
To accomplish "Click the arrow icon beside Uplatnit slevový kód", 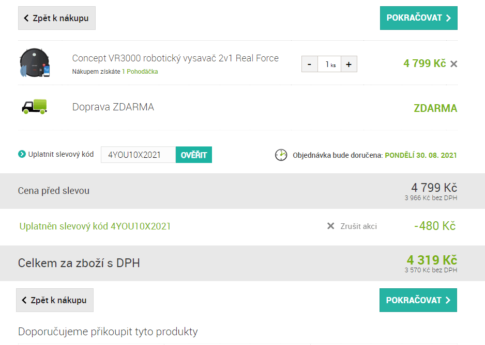I will pyautogui.click(x=22, y=154).
